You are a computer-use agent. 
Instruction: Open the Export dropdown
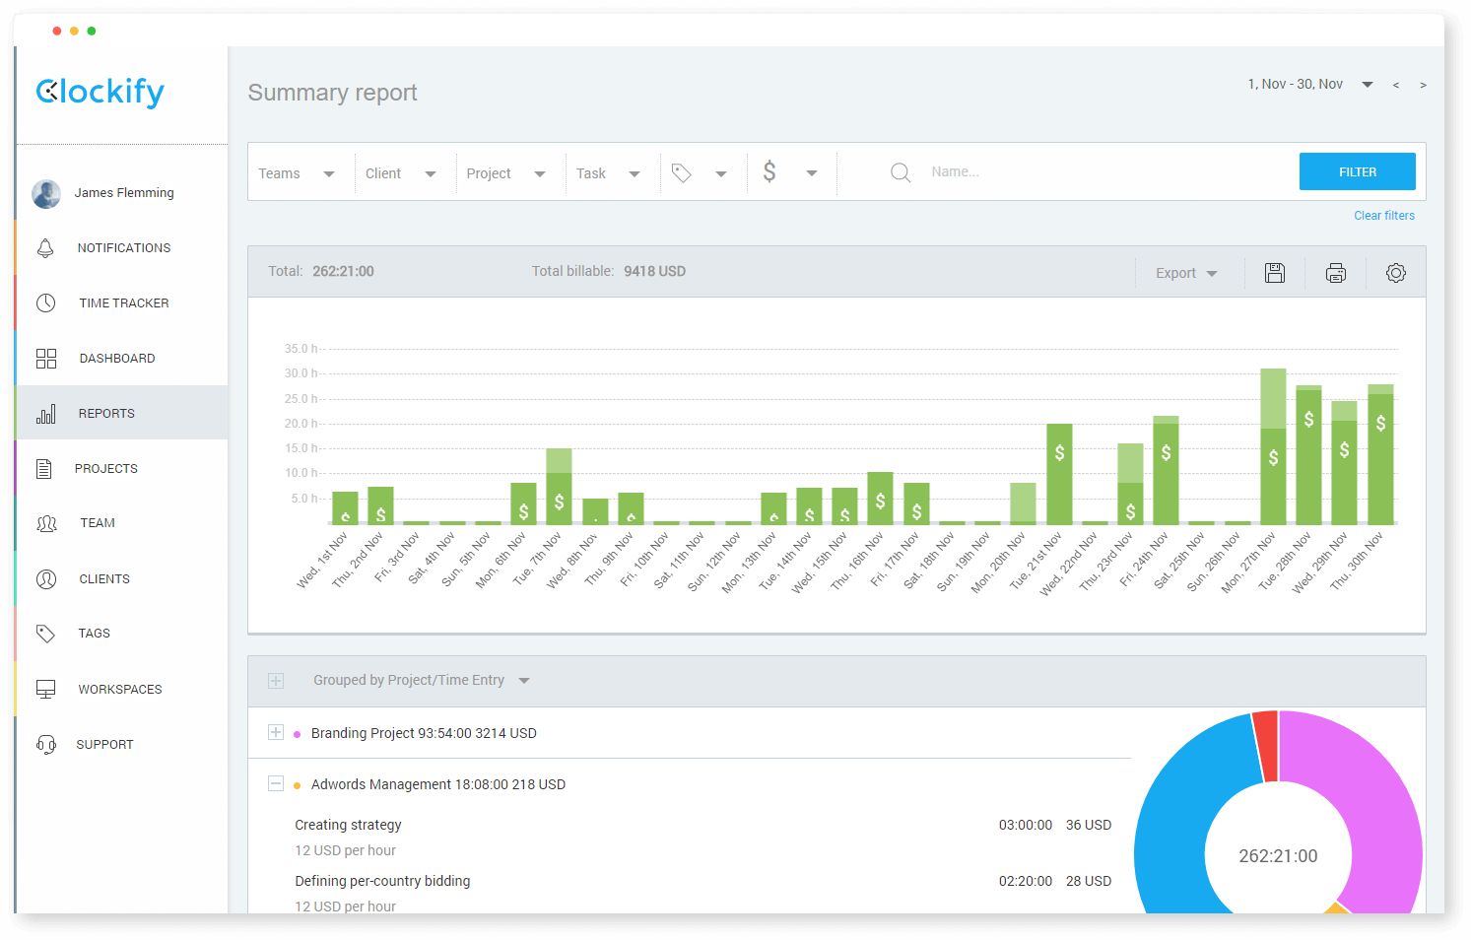click(x=1186, y=274)
